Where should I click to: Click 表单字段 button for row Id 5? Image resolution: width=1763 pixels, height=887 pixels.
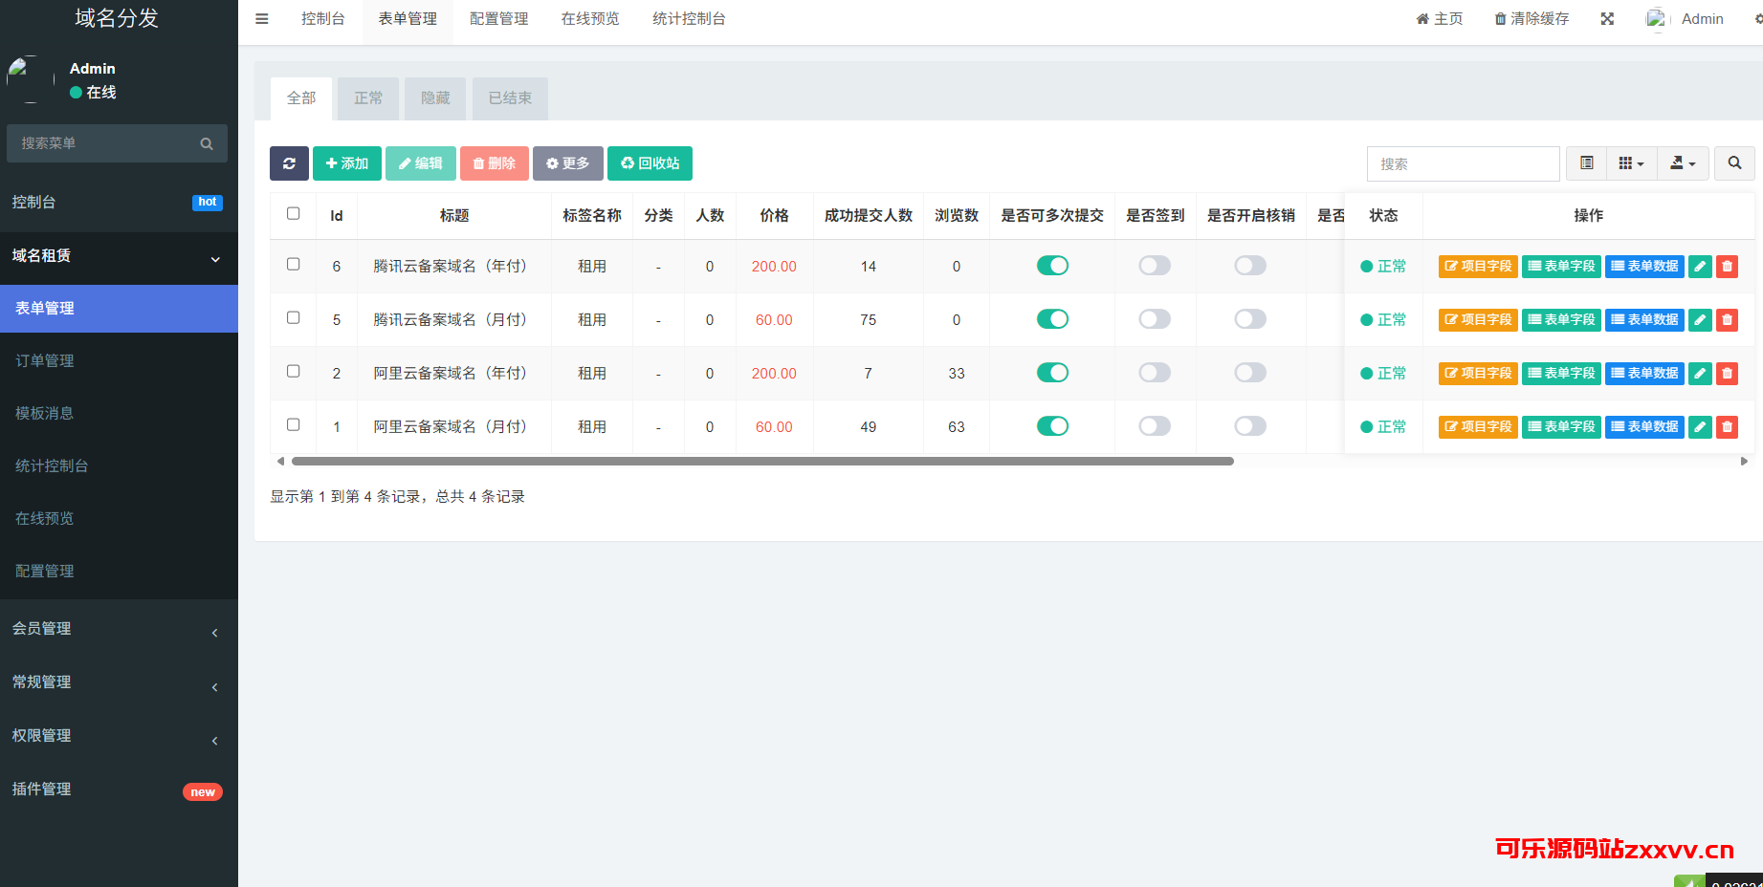pos(1561,320)
